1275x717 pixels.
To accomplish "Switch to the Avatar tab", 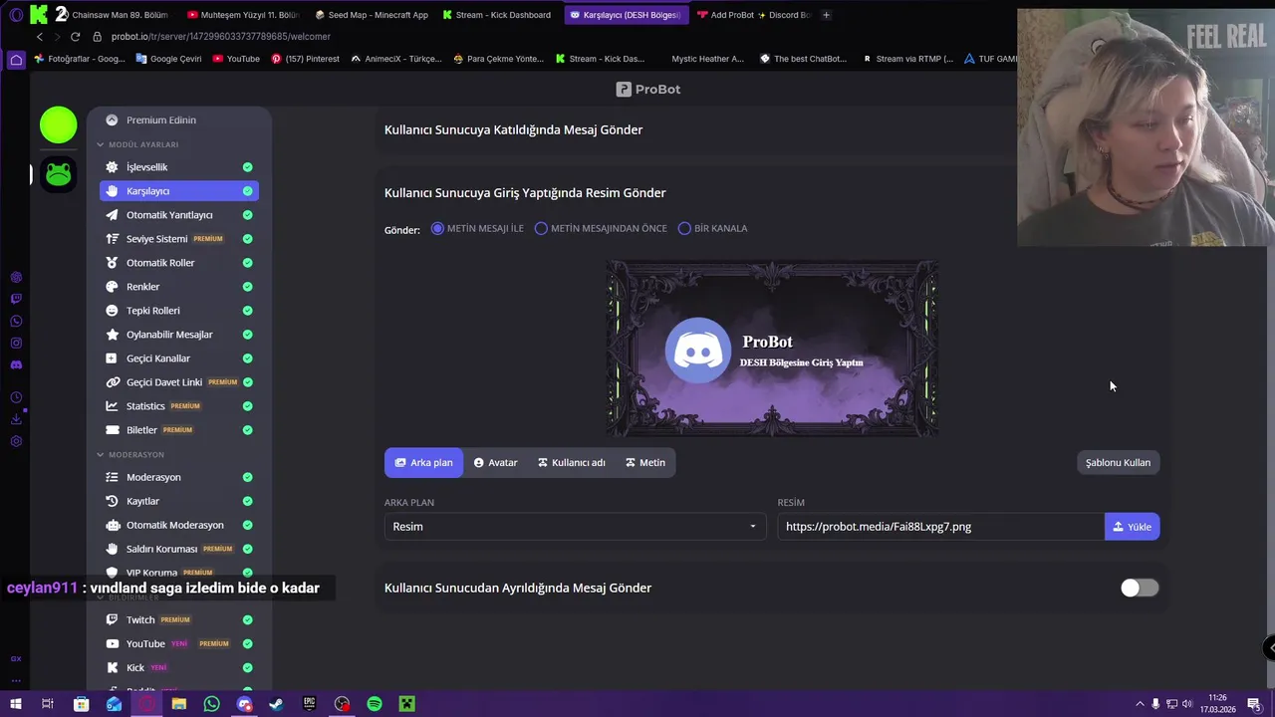I will coord(496,462).
